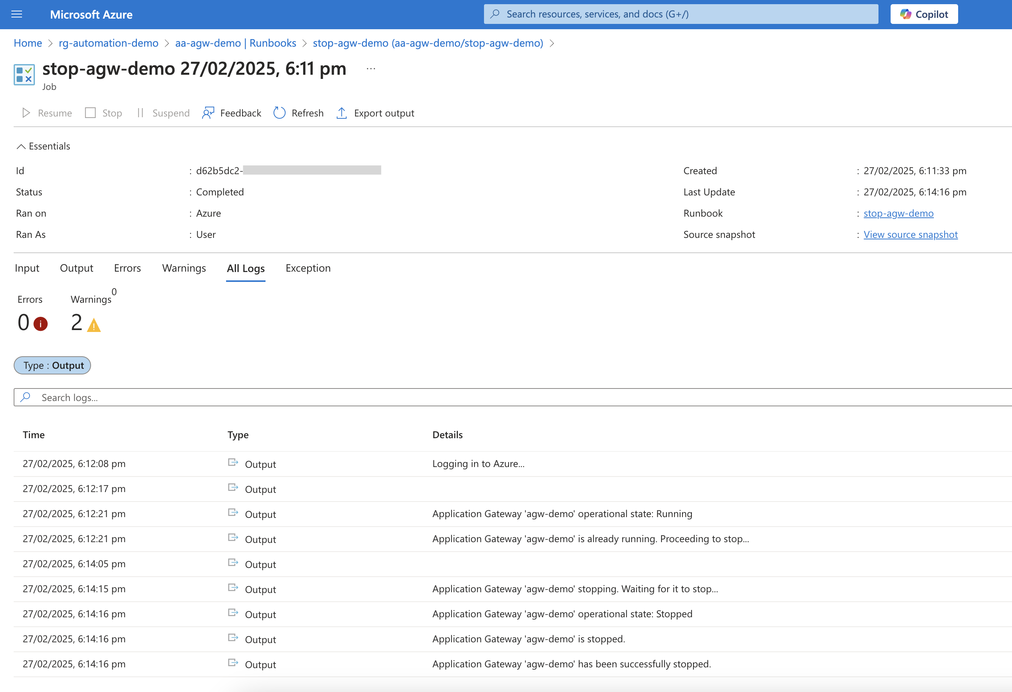The image size is (1012, 692).
Task: Click output icon on 6:12:08 pm row
Action: (233, 462)
